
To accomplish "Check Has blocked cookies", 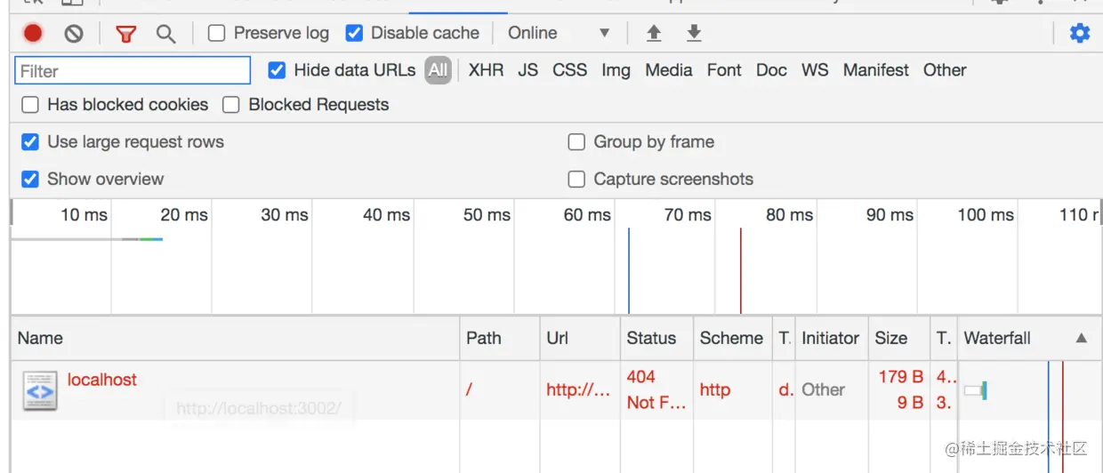I will 30,105.
